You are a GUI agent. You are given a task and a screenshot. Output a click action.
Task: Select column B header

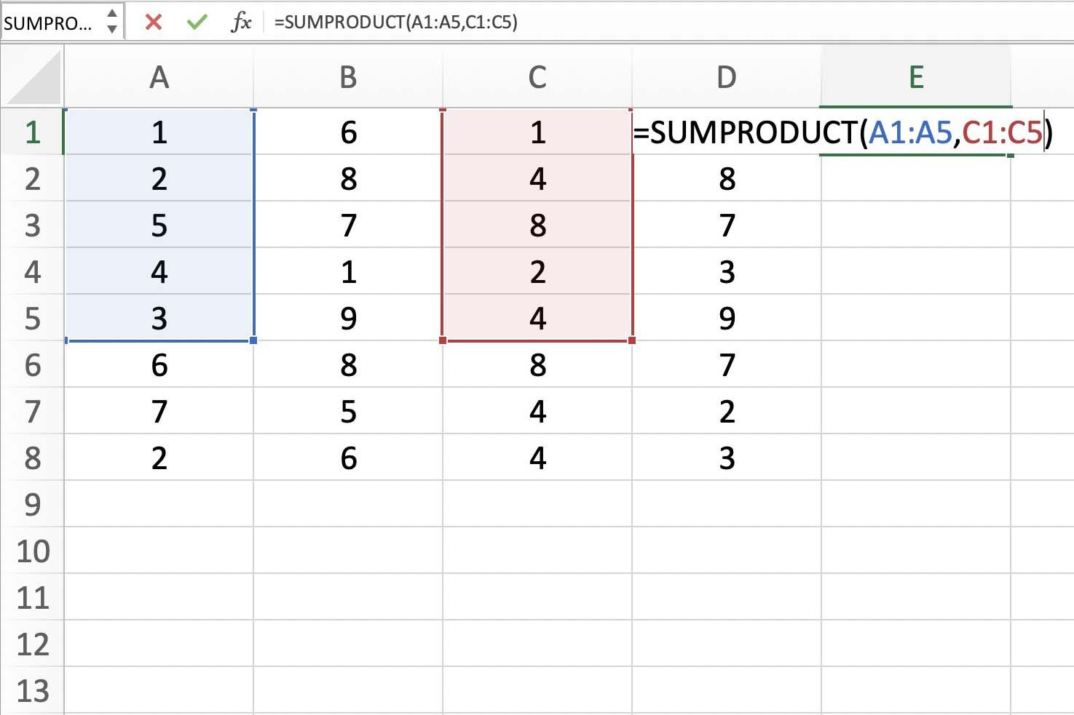[x=348, y=76]
